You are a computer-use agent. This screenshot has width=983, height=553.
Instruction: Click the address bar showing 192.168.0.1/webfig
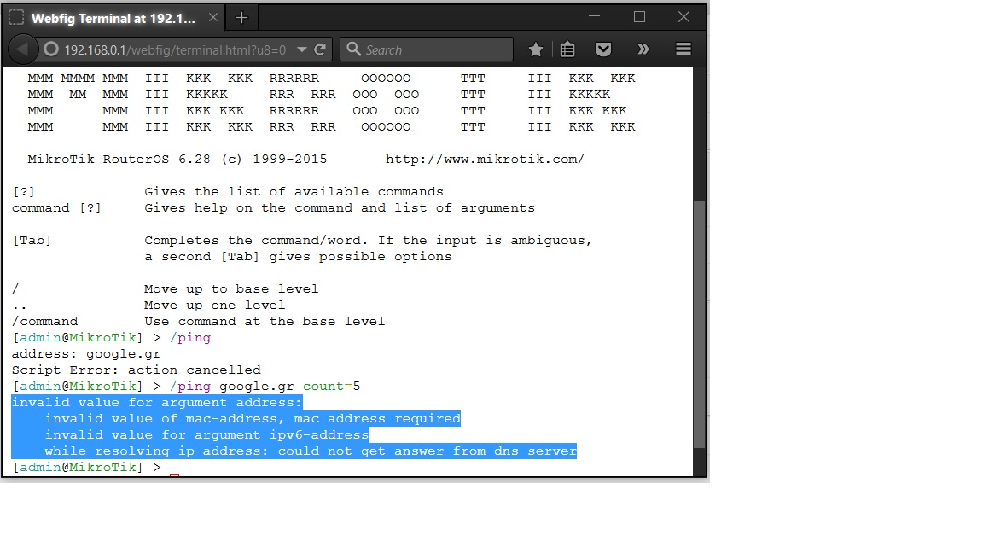point(175,50)
